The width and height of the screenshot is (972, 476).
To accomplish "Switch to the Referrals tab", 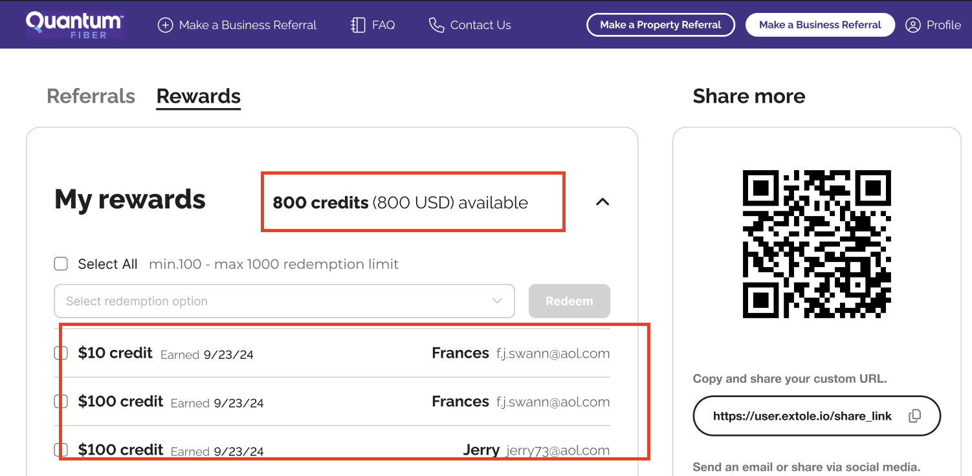I will pos(91,96).
